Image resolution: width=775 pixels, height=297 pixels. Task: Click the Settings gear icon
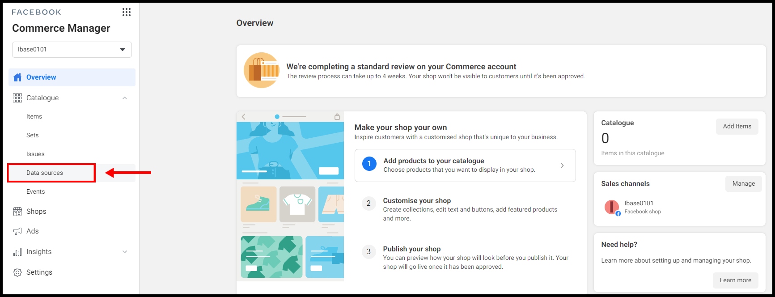(17, 272)
